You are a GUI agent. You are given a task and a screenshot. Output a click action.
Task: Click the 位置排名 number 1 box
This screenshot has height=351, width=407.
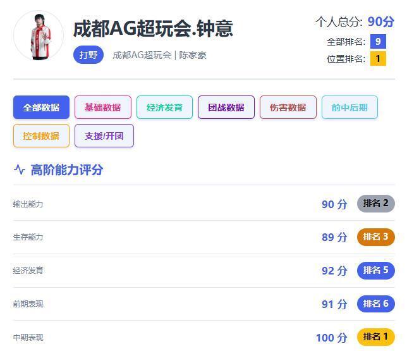[x=378, y=59]
